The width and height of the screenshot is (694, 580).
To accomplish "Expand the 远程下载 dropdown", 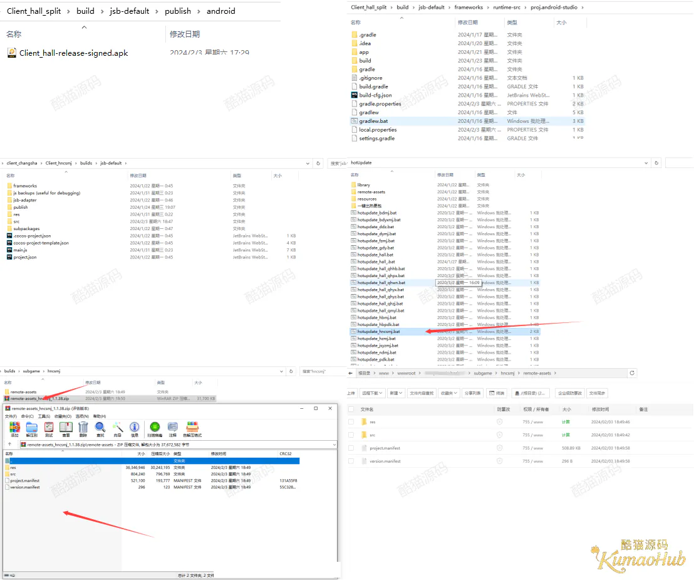I will coord(372,393).
